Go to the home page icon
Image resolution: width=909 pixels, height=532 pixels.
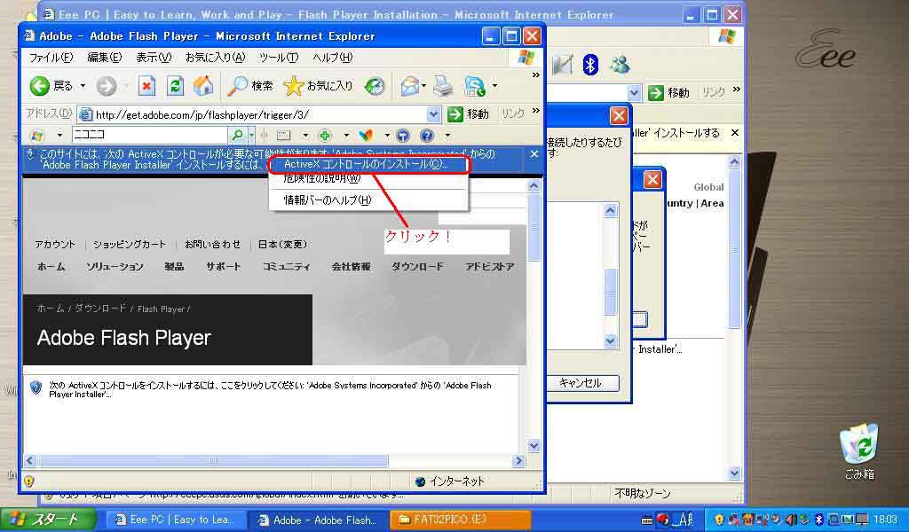tap(203, 86)
